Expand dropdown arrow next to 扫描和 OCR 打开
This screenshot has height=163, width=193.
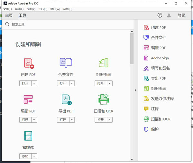pyautogui.click(x=110, y=120)
